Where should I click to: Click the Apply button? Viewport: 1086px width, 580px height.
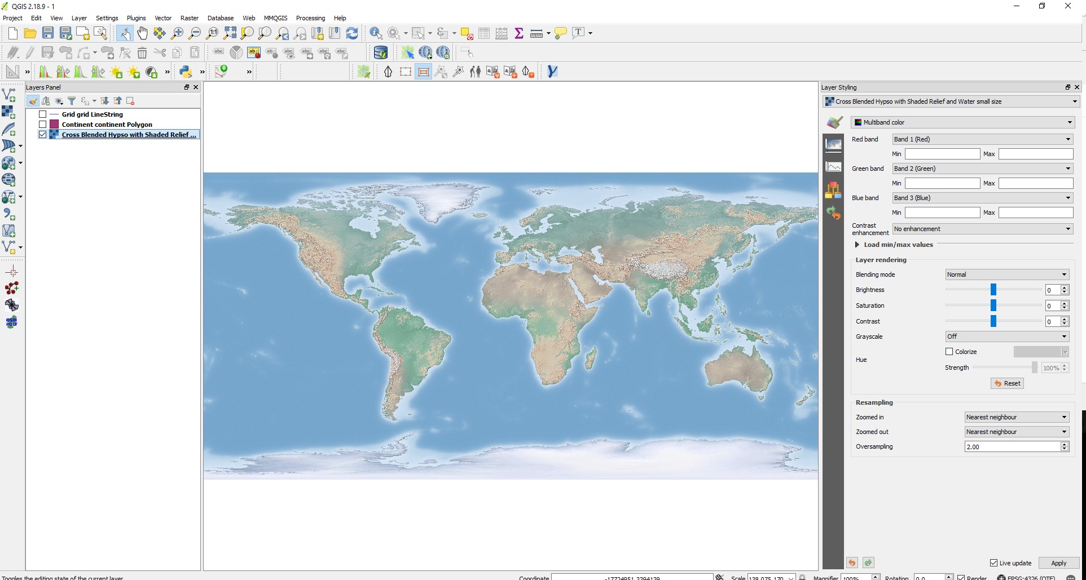click(1058, 563)
